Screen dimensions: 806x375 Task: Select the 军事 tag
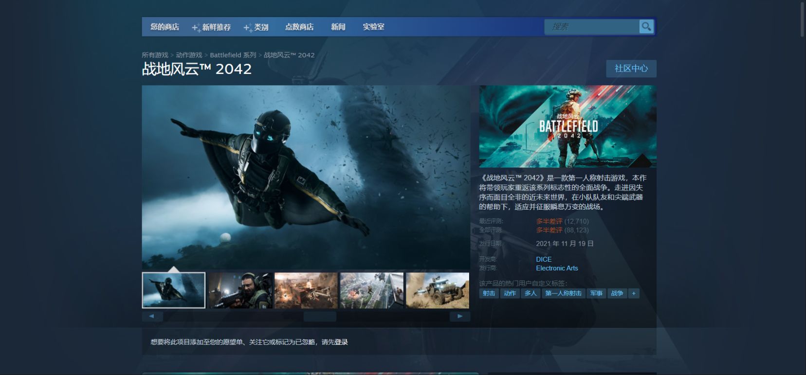point(596,293)
